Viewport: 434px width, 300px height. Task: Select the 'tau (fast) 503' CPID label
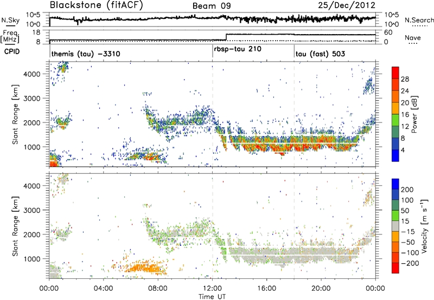coord(320,54)
